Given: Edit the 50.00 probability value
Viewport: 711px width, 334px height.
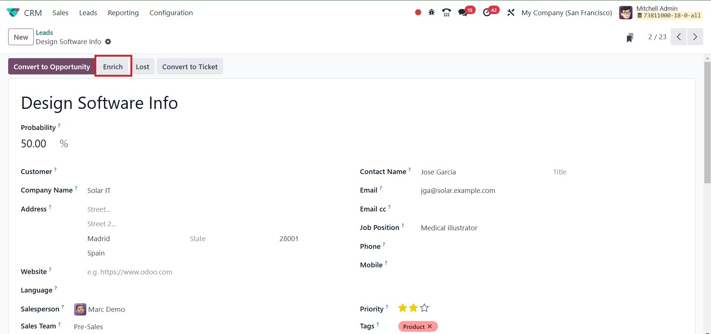Looking at the screenshot, I should (x=34, y=144).
